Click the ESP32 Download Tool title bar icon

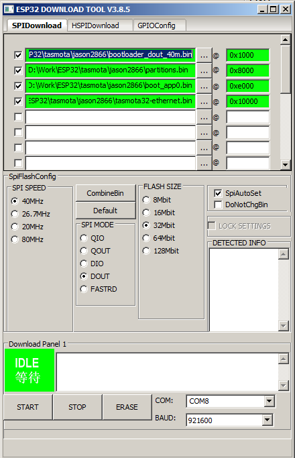click(9, 9)
